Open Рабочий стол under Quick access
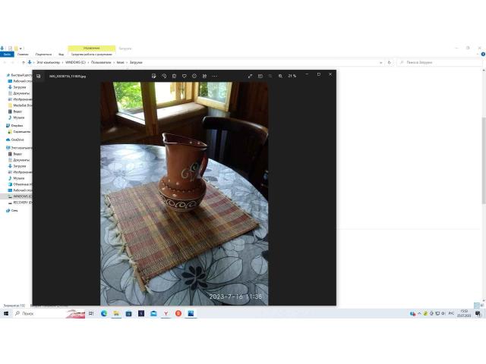Image resolution: width=486 pixels, height=364 pixels. coord(21,81)
